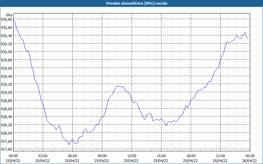Click the 928,00 y-axis value

[x=6, y=133]
